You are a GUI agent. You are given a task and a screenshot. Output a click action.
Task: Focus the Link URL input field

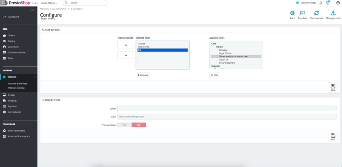pos(227,116)
